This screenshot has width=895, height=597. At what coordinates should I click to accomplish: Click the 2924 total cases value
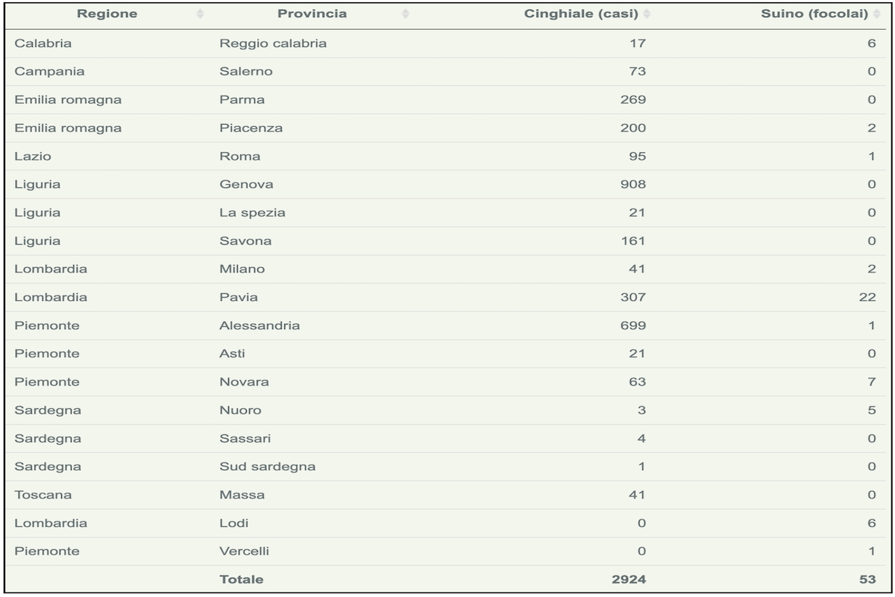pyautogui.click(x=629, y=579)
